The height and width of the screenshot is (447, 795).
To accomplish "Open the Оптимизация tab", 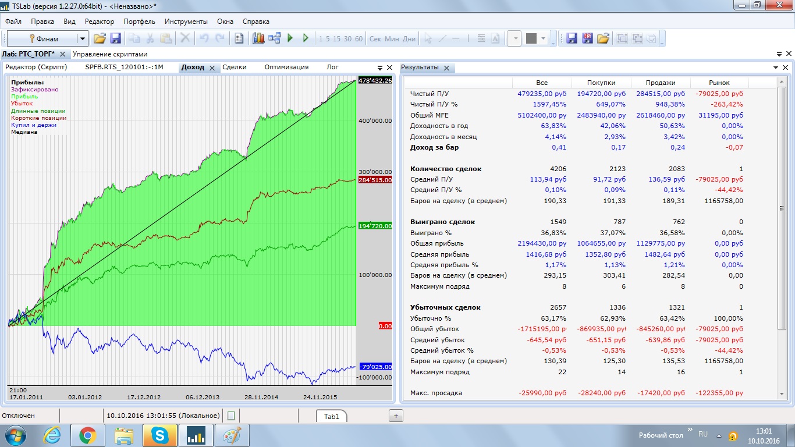I will (286, 67).
